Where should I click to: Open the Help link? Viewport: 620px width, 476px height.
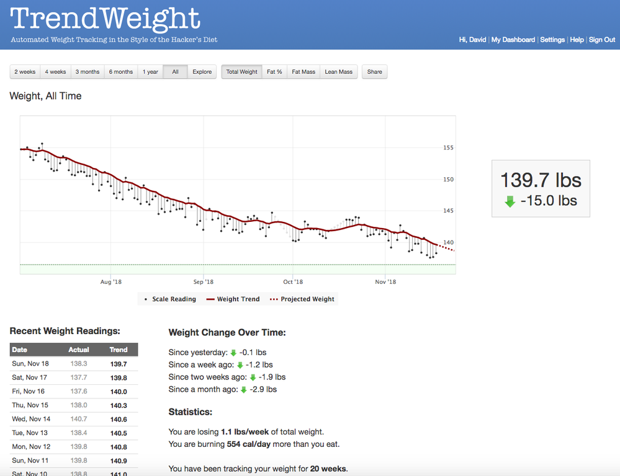point(577,40)
